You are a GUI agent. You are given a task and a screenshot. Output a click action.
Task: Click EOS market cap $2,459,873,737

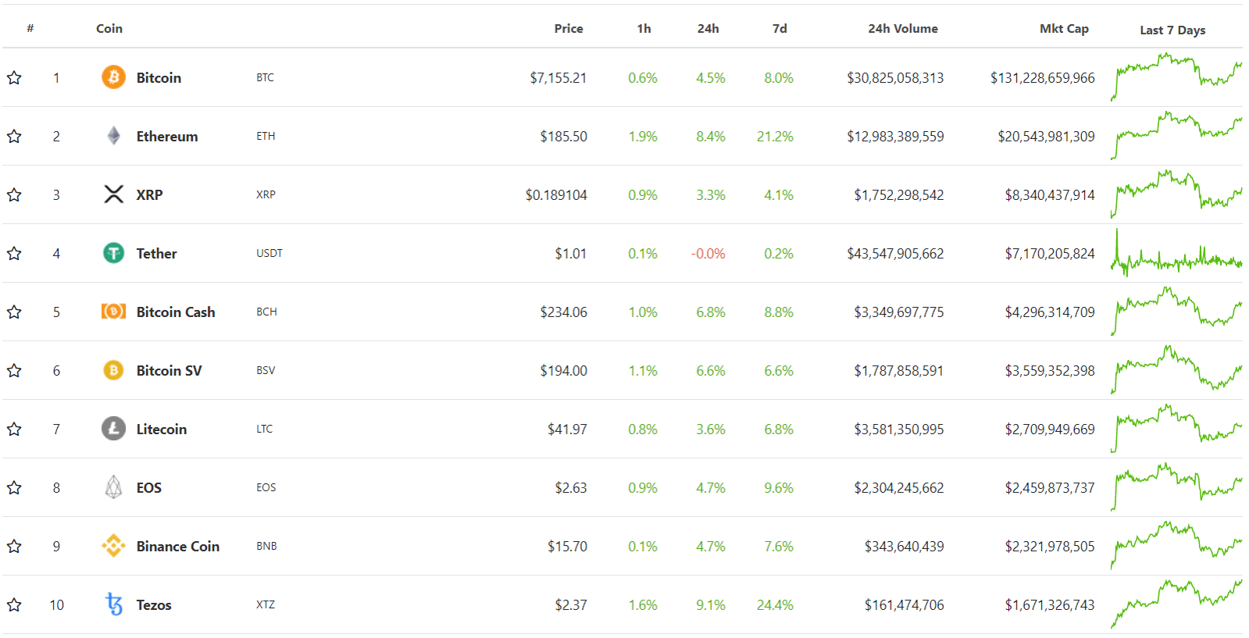[1050, 487]
